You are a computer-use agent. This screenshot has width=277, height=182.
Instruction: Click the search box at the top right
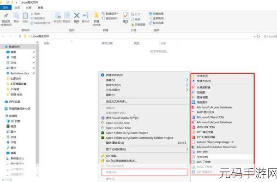[270, 36]
